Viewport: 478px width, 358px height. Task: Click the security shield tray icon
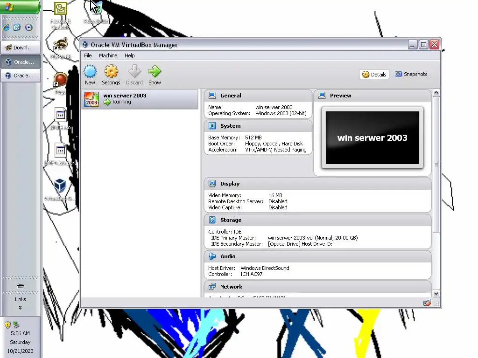(x=7, y=324)
